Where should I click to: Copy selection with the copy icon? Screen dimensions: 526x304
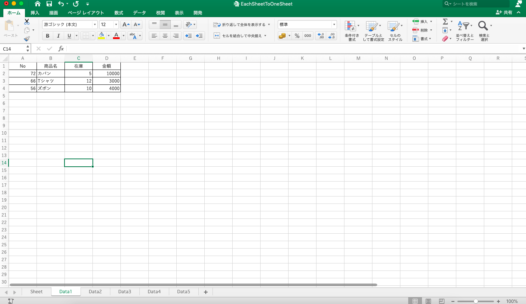(27, 30)
